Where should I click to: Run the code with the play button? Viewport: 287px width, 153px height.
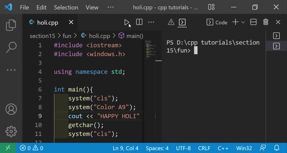[x=127, y=23]
